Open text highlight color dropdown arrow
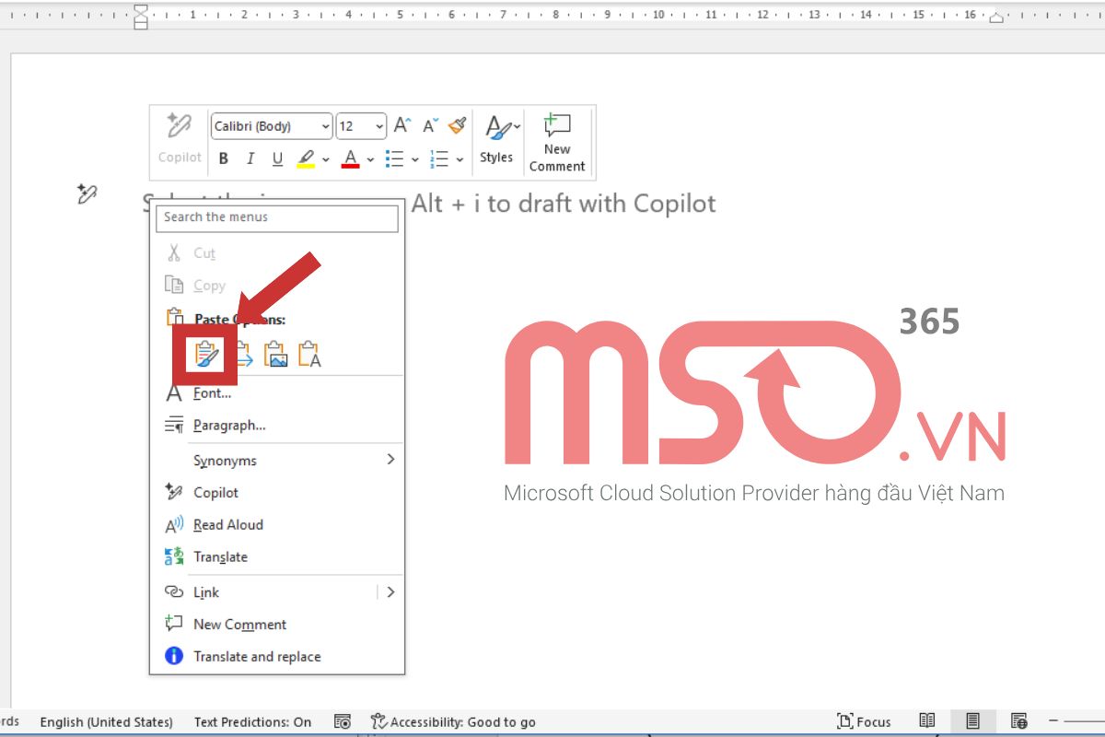The width and height of the screenshot is (1105, 737). (326, 160)
